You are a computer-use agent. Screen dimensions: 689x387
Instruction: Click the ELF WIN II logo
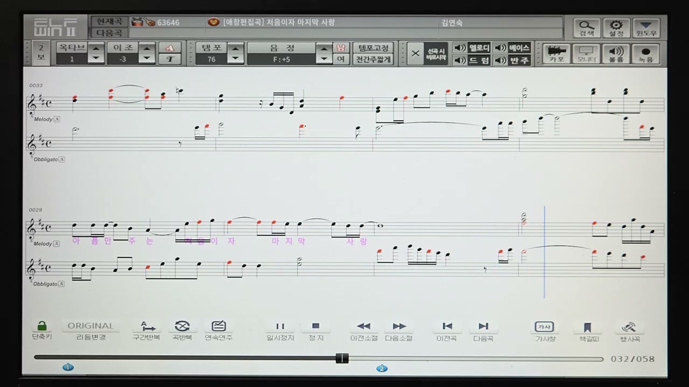(x=55, y=27)
